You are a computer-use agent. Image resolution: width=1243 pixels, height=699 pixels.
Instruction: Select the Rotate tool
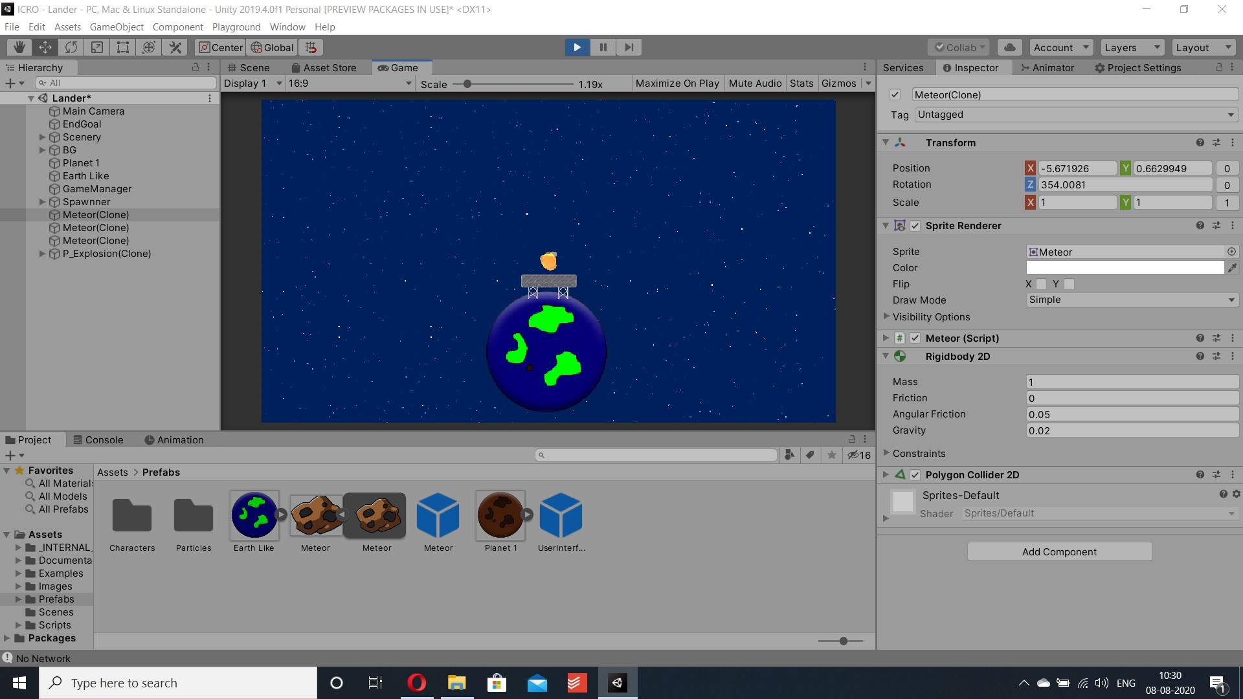[x=71, y=47]
